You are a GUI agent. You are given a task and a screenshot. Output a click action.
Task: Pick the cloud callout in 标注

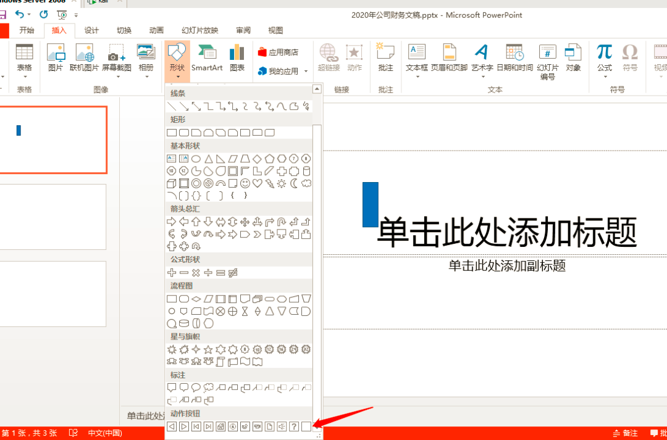pos(208,388)
